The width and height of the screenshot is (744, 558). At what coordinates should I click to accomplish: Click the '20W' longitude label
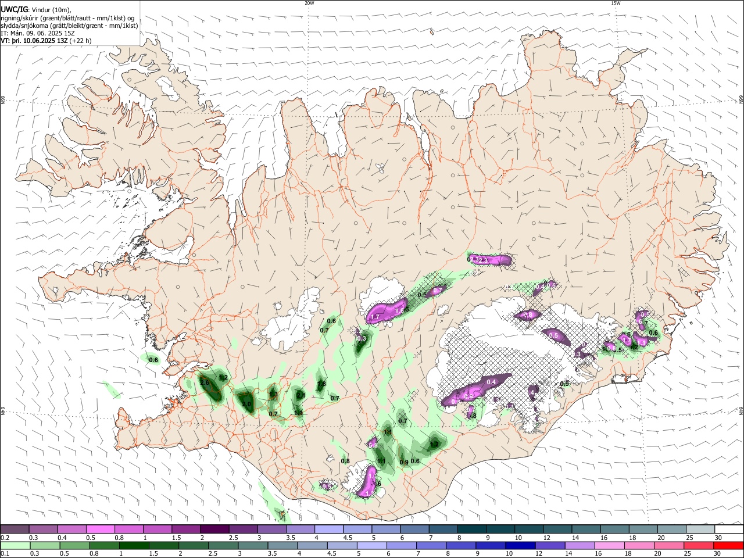click(309, 3)
